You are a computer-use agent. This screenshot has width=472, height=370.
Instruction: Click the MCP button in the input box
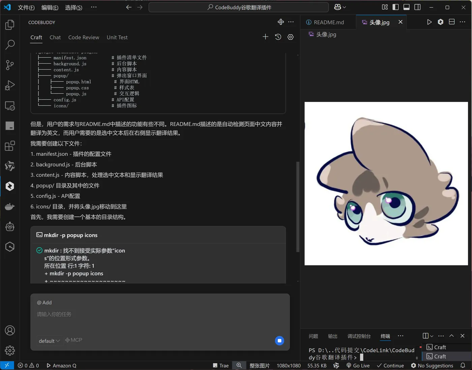tap(74, 340)
